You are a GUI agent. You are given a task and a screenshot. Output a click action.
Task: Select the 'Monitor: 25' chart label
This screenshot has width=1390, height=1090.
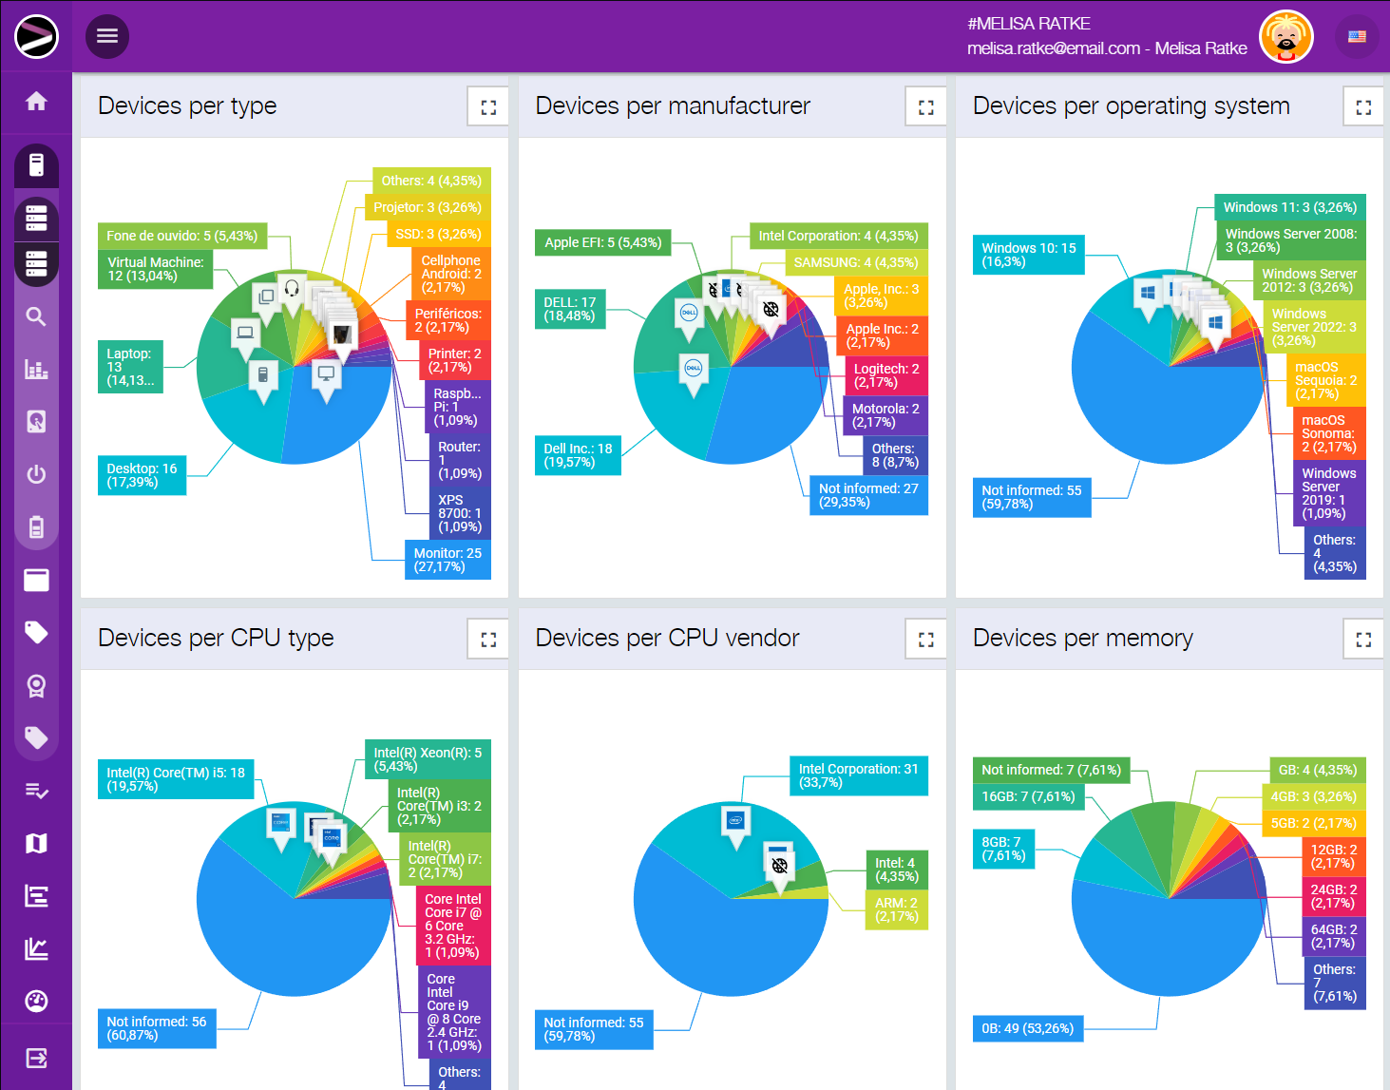pos(447,560)
